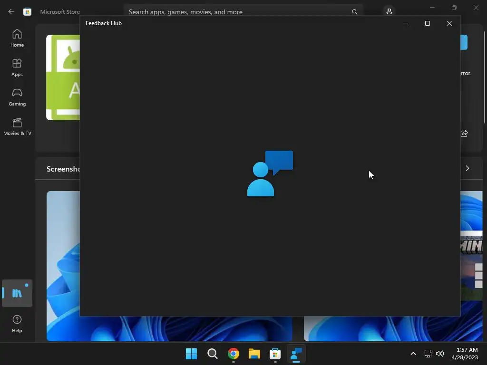Restore the Microsoft Store window

[x=454, y=8]
